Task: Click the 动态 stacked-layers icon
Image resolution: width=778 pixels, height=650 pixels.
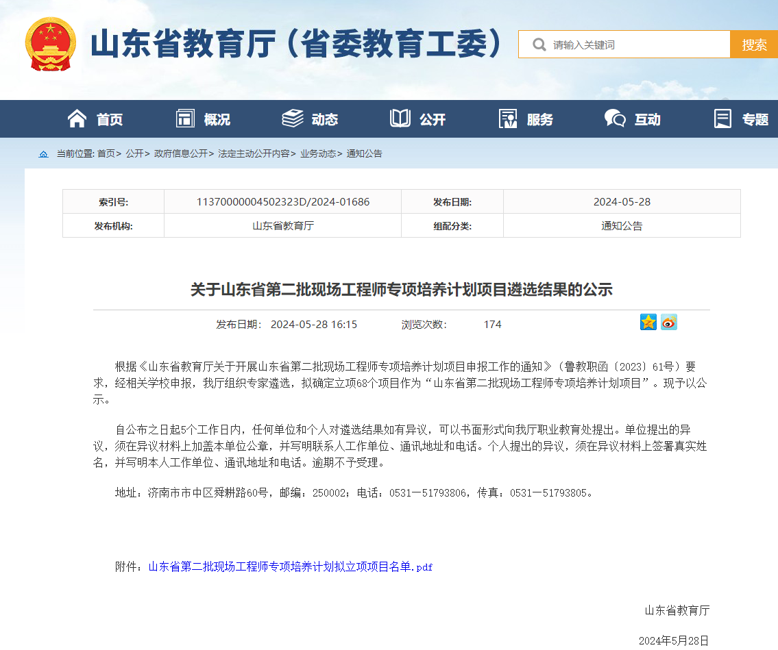Action: [293, 118]
